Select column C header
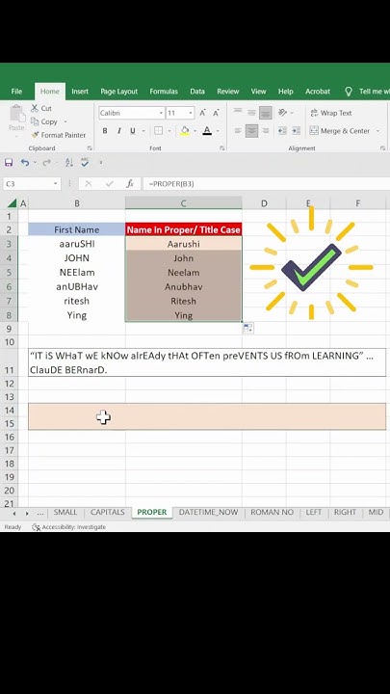390x694 pixels. (x=184, y=203)
